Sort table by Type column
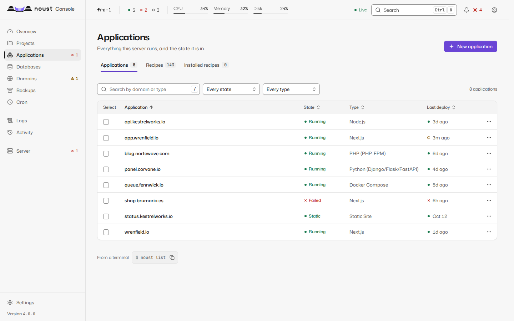Screen dimensions: 514x321 [x=357, y=107]
